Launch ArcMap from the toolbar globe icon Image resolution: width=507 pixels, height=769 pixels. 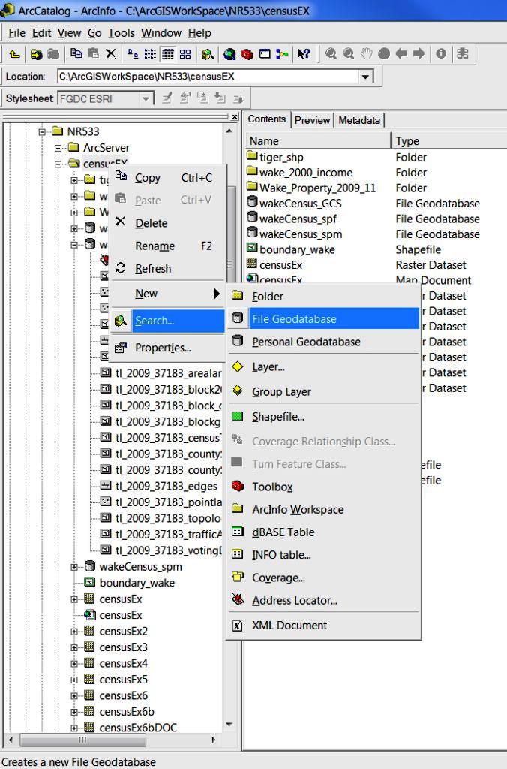click(x=229, y=54)
